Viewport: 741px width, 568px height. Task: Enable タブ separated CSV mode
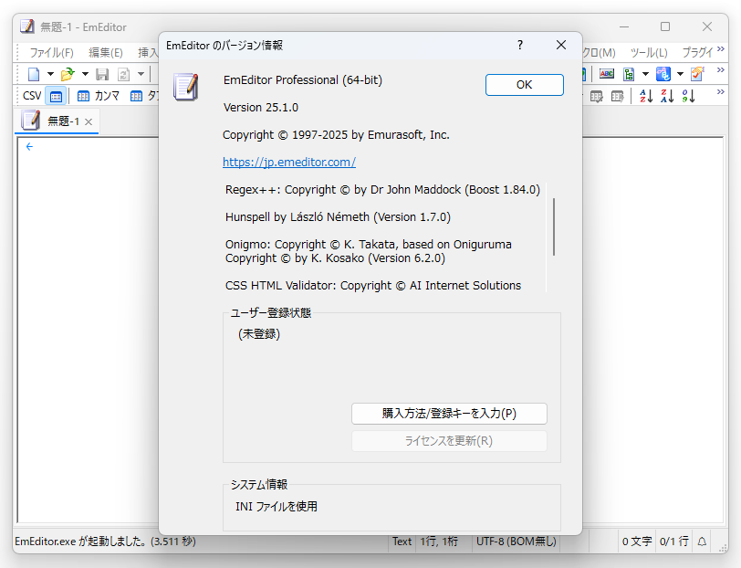[136, 95]
